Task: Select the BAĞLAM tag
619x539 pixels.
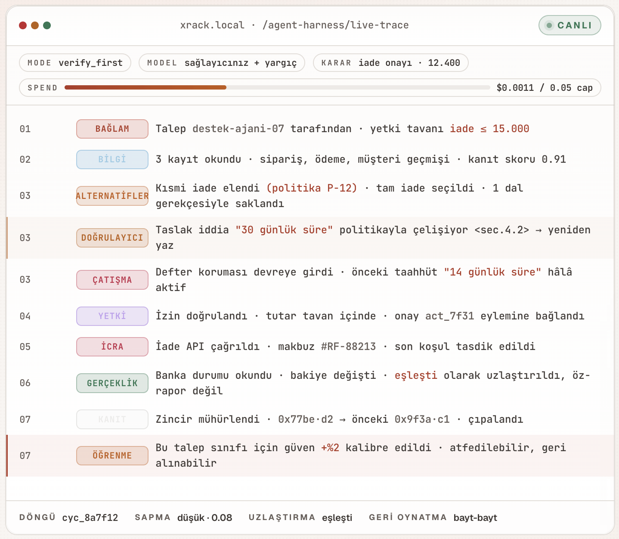Action: [112, 129]
